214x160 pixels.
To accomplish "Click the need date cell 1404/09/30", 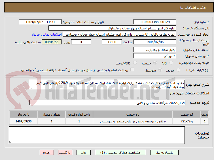I will 24,121.
